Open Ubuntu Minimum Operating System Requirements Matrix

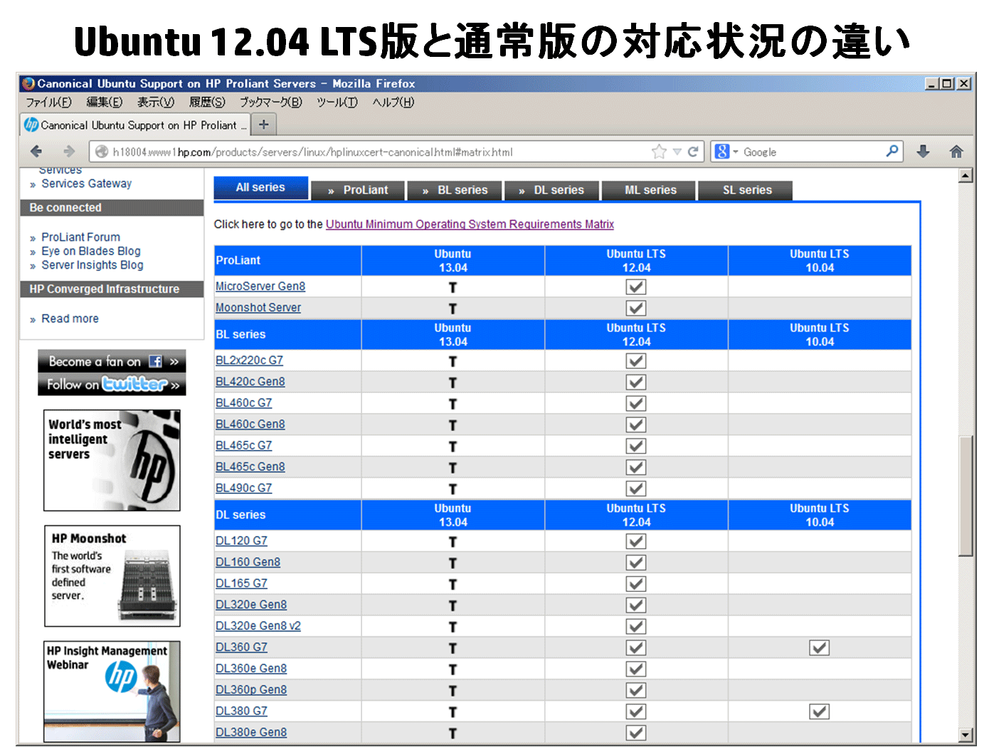[x=470, y=225]
